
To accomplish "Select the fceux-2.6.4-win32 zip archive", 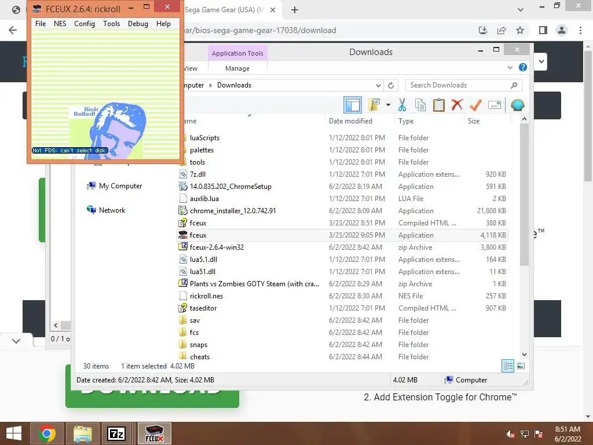I will click(x=342, y=247).
